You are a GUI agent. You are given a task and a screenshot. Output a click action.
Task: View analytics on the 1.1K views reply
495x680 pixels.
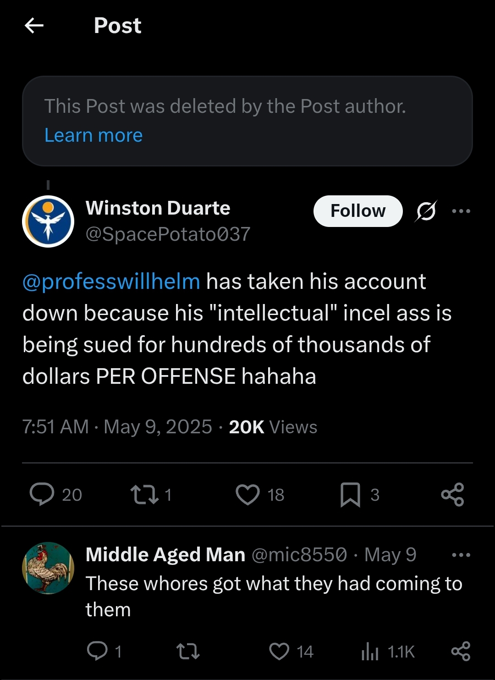point(370,651)
